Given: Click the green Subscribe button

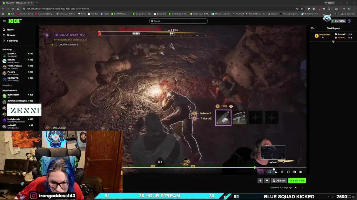Looking at the screenshot, I should tap(297, 181).
